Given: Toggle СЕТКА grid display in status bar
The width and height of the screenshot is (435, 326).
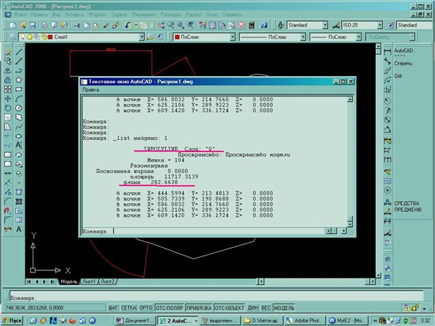Looking at the screenshot, I should (x=128, y=308).
